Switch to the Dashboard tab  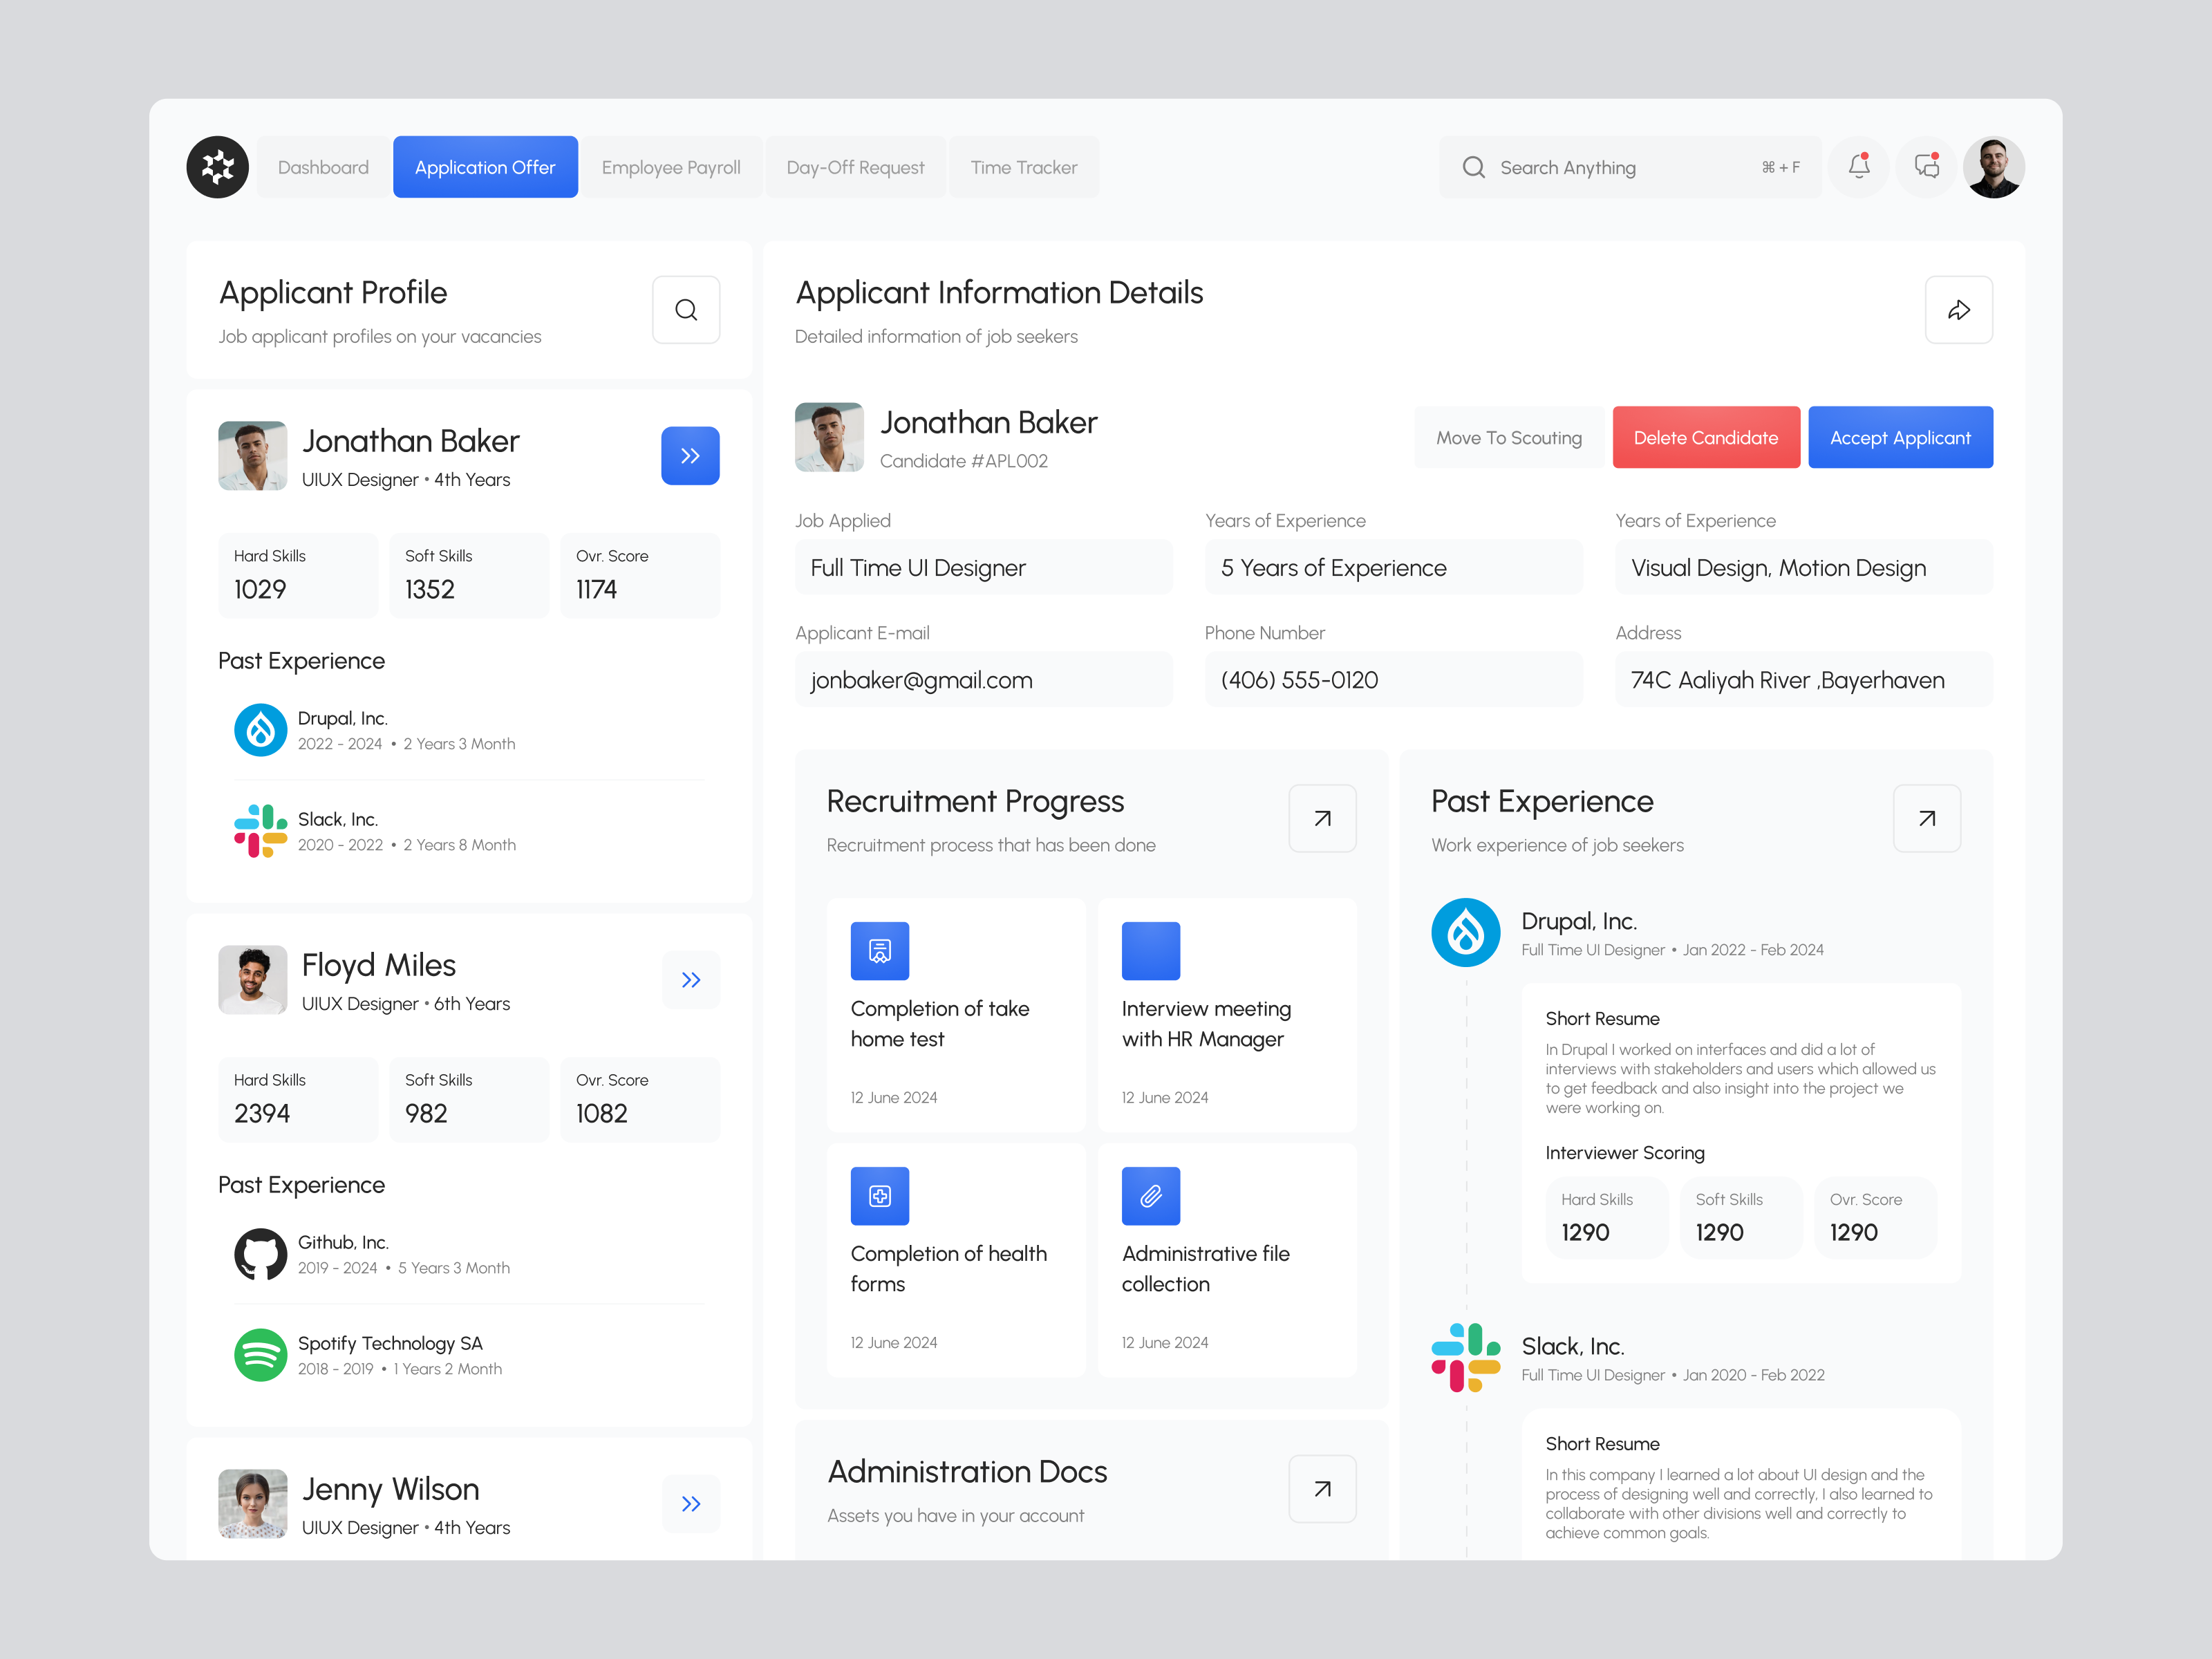[x=323, y=167]
